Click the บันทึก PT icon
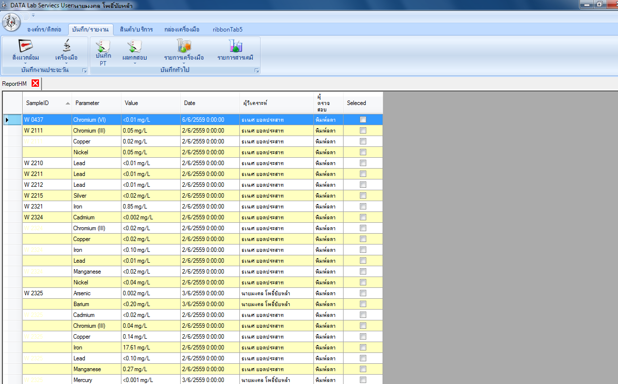 tap(103, 47)
